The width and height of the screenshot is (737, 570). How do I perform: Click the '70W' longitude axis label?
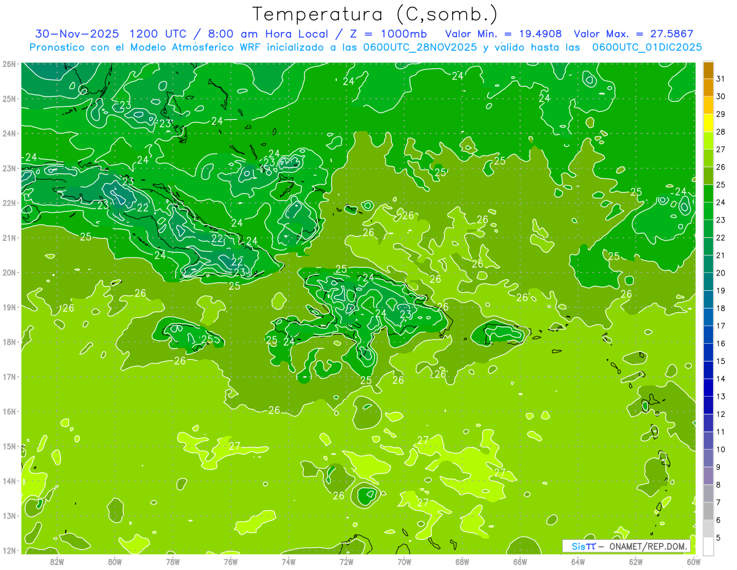tap(404, 561)
